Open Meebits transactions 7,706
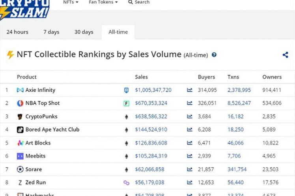 (x=234, y=156)
